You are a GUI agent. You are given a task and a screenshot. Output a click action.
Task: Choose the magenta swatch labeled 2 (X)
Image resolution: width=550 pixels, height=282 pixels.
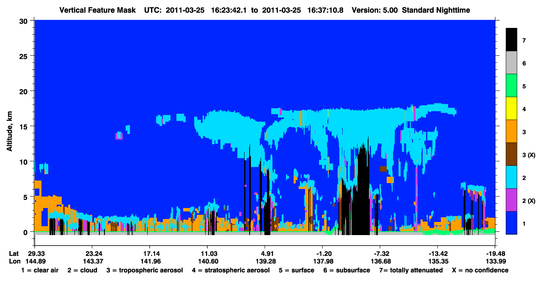pyautogui.click(x=511, y=200)
